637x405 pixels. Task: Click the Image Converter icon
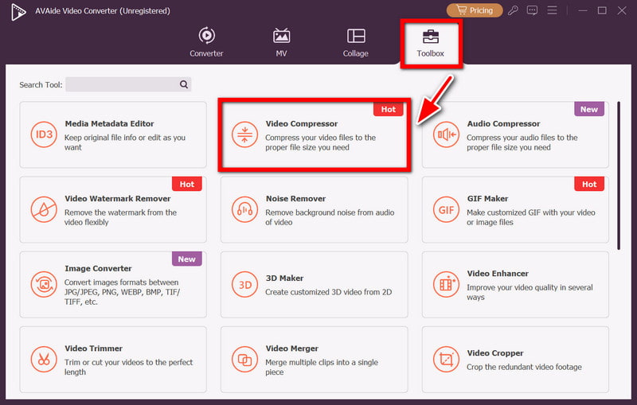43,284
